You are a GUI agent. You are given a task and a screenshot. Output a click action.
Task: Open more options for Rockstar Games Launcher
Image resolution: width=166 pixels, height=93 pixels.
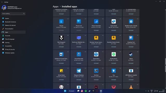pyautogui.click(x=103, y=35)
